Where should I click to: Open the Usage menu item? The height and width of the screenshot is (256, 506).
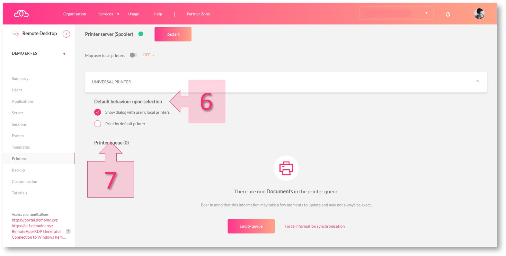tap(134, 14)
